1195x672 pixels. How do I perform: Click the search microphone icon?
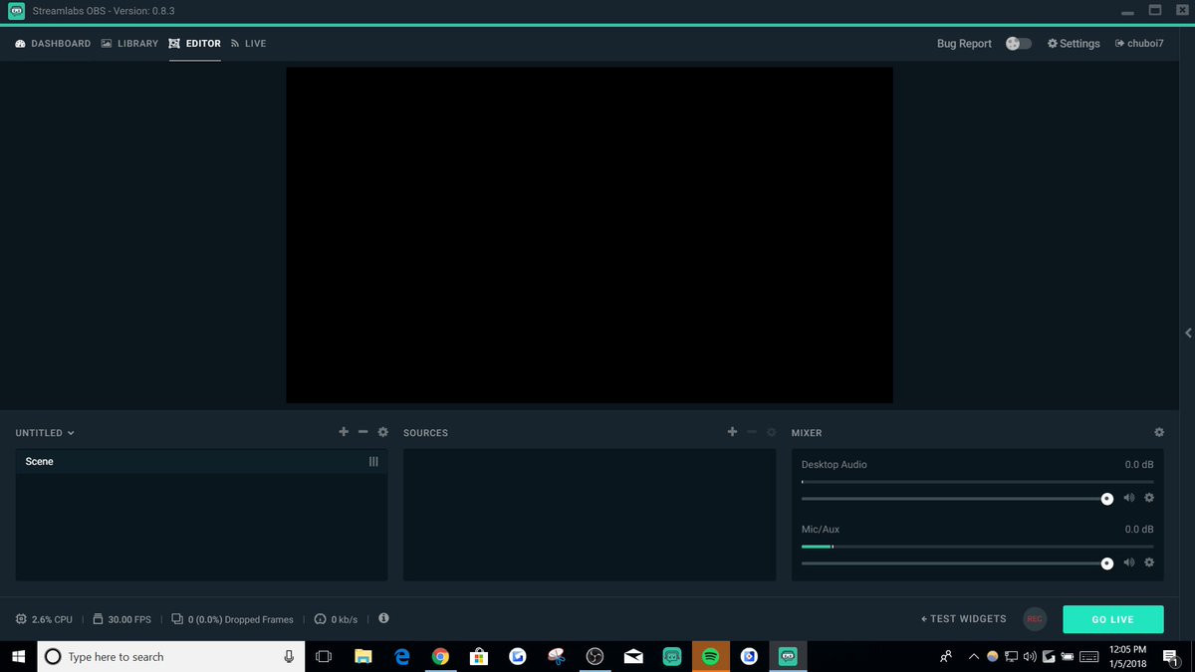tap(289, 656)
